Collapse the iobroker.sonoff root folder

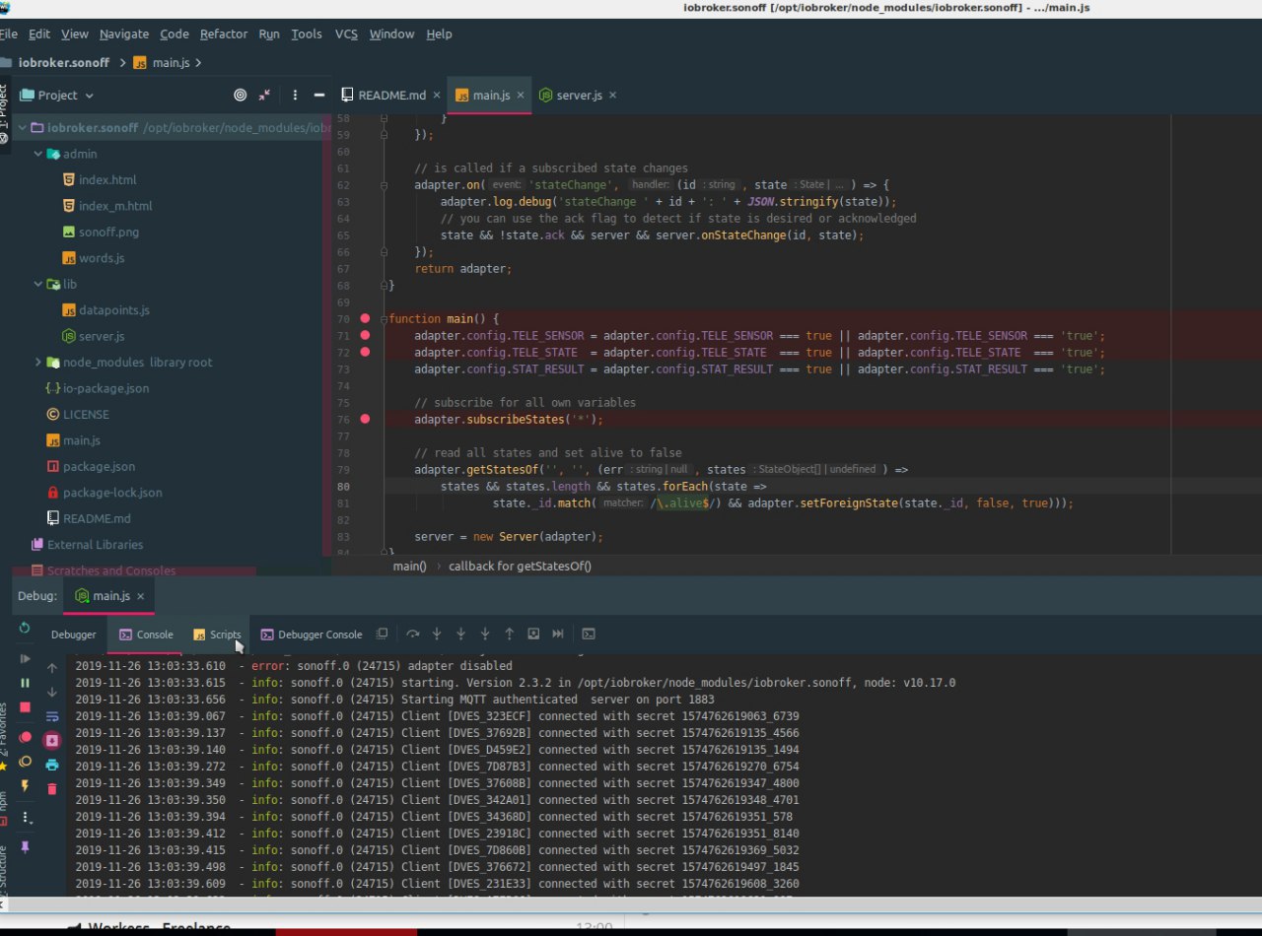point(24,128)
